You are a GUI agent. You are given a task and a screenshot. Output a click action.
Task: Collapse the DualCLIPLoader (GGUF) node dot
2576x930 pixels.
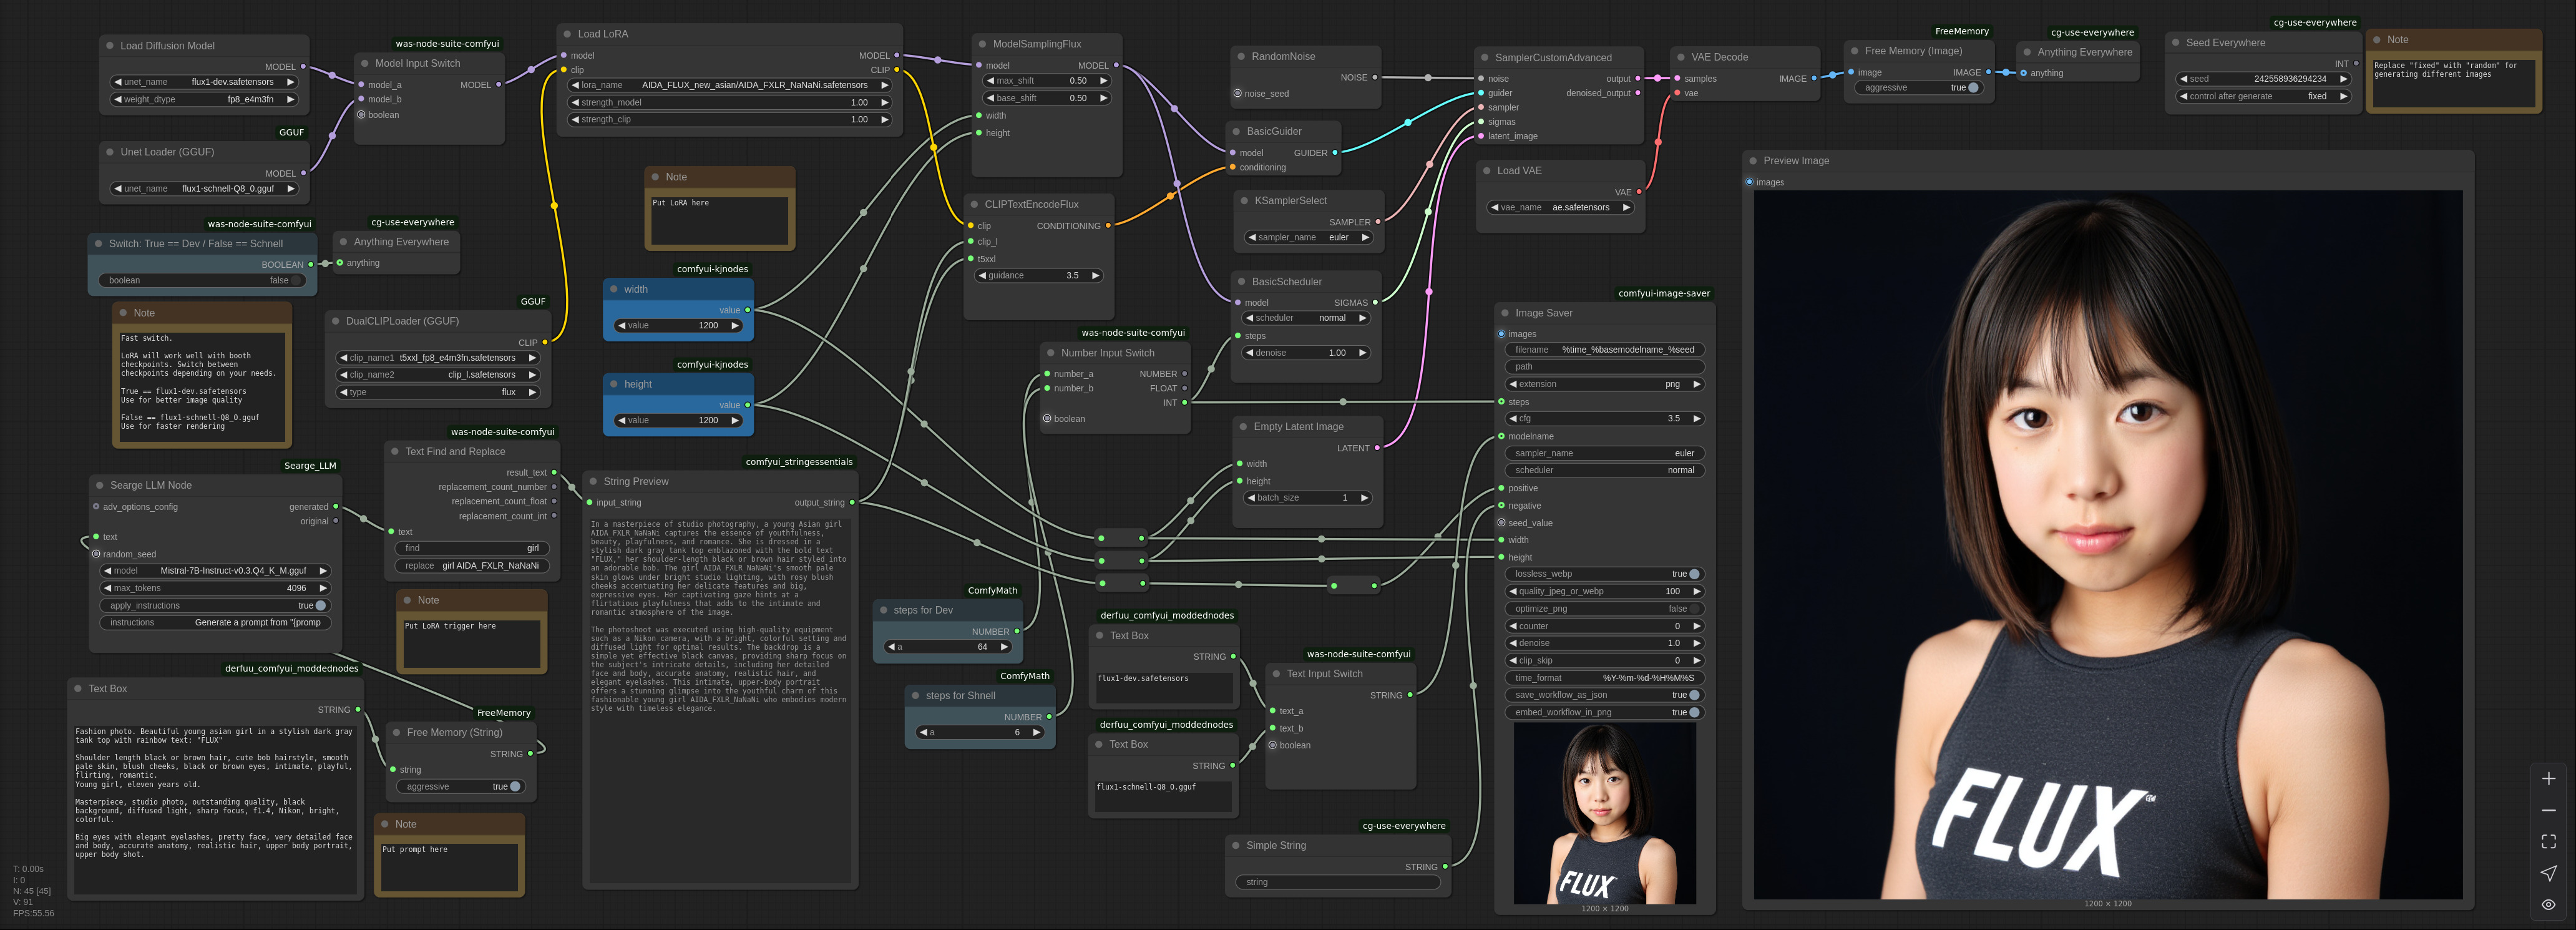click(x=336, y=321)
